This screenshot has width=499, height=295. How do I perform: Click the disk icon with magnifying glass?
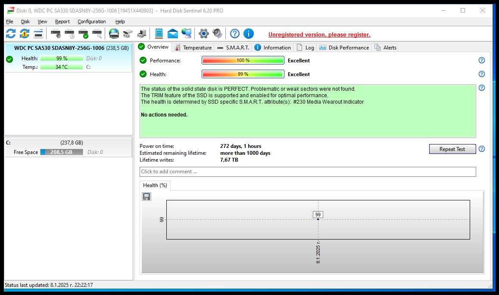tap(97, 34)
